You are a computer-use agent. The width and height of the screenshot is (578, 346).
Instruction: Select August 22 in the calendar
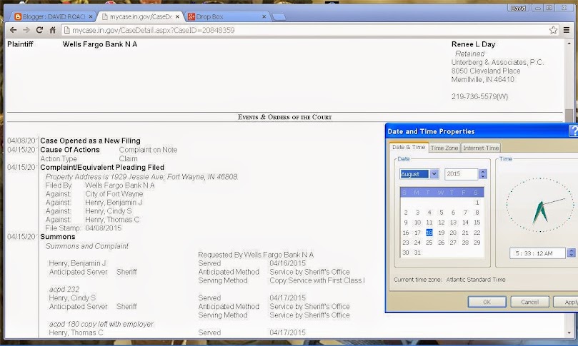point(477,233)
